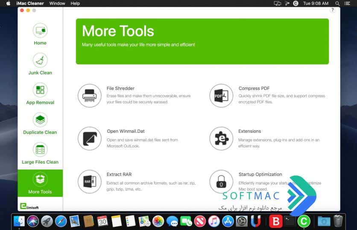Open the News app in dock
This screenshot has height=230, width=357.
(x=200, y=221)
